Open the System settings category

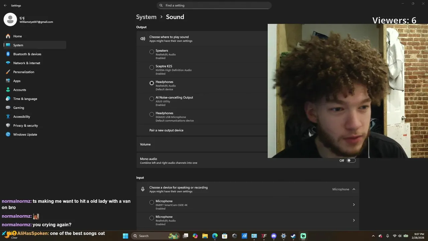pos(35,45)
